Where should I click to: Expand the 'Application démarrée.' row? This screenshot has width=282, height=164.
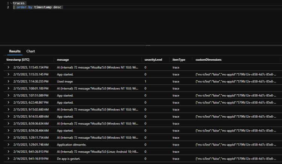8,144
